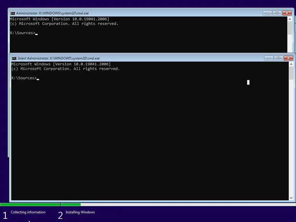Click scrollbar thumb in front cmd window
296x222 pixels.
pyautogui.click(x=291, y=73)
